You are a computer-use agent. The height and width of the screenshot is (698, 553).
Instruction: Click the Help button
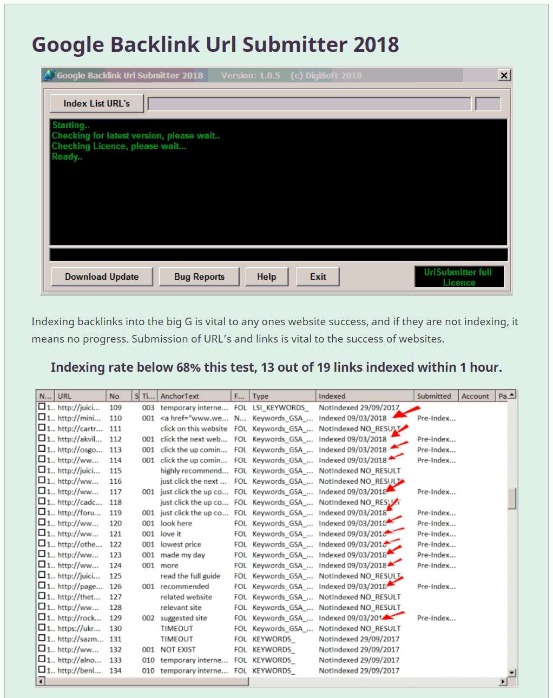tap(266, 276)
